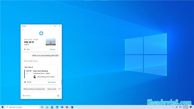The width and height of the screenshot is (194, 109).
Task: Minimize the Cortana window
Action: point(50,26)
